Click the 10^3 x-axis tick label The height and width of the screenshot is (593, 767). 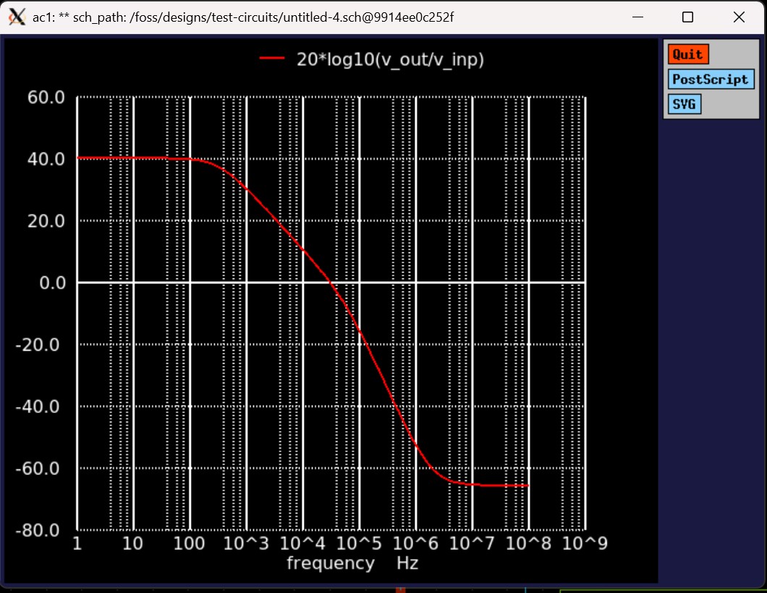[x=246, y=544]
